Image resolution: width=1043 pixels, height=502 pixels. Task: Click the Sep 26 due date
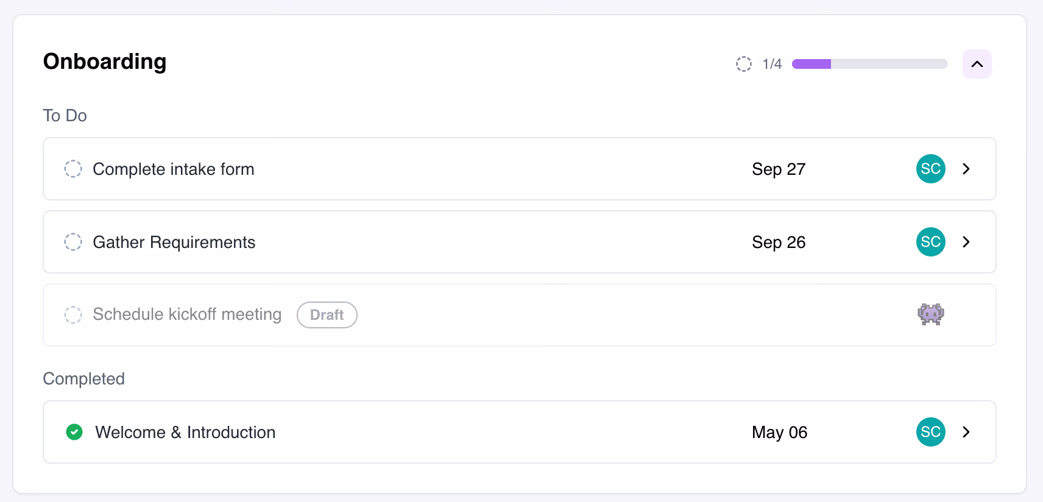pos(779,242)
